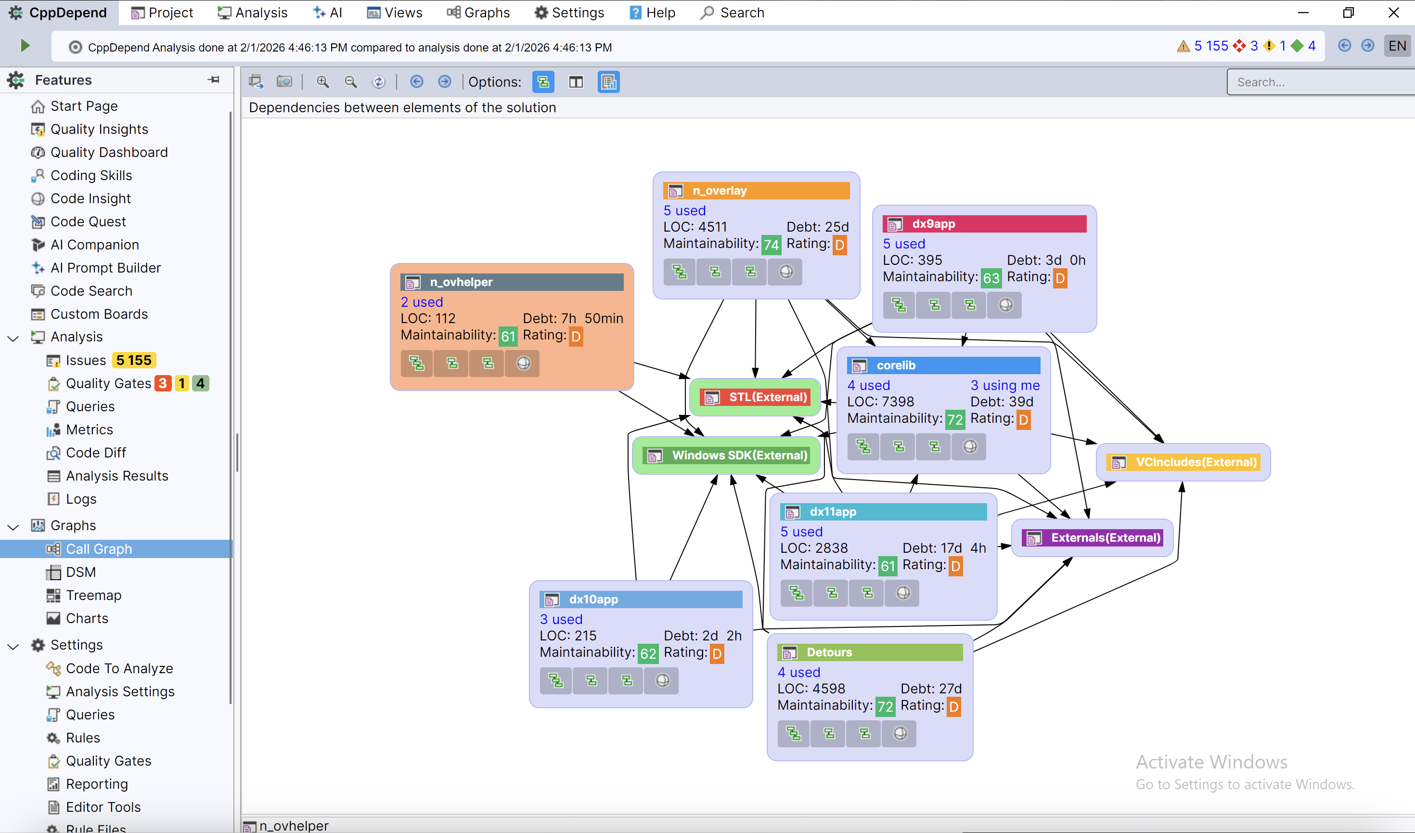Toggle the pin on the Features panel
This screenshot has height=833, width=1415.
pyautogui.click(x=213, y=80)
